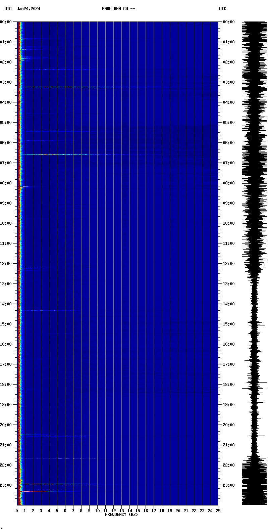Click the 10 Hz frequency axis tick label
The image size is (269, 532).
(97, 511)
